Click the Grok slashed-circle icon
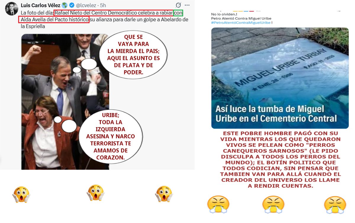 pyautogui.click(x=178, y=5)
